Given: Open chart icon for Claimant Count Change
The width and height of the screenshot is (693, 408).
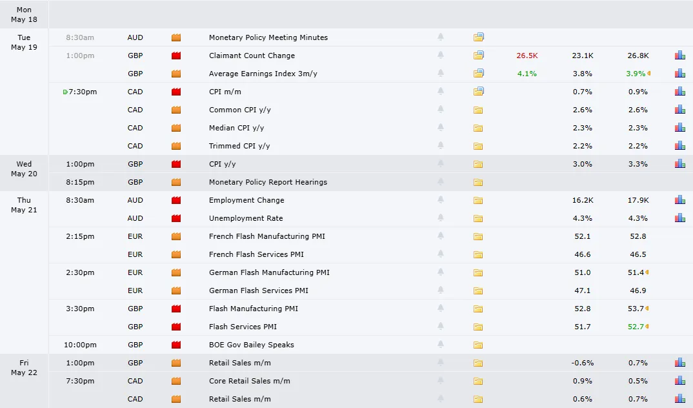Looking at the screenshot, I should (x=679, y=56).
